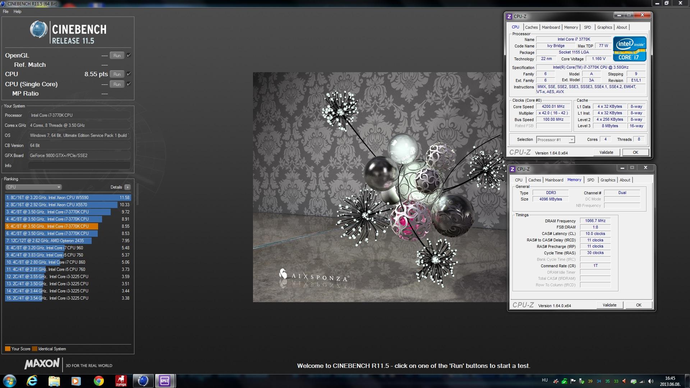Click the panel splitter grip beside Ranking
Image resolution: width=690 pixels, height=388 pixels.
click(x=137, y=194)
